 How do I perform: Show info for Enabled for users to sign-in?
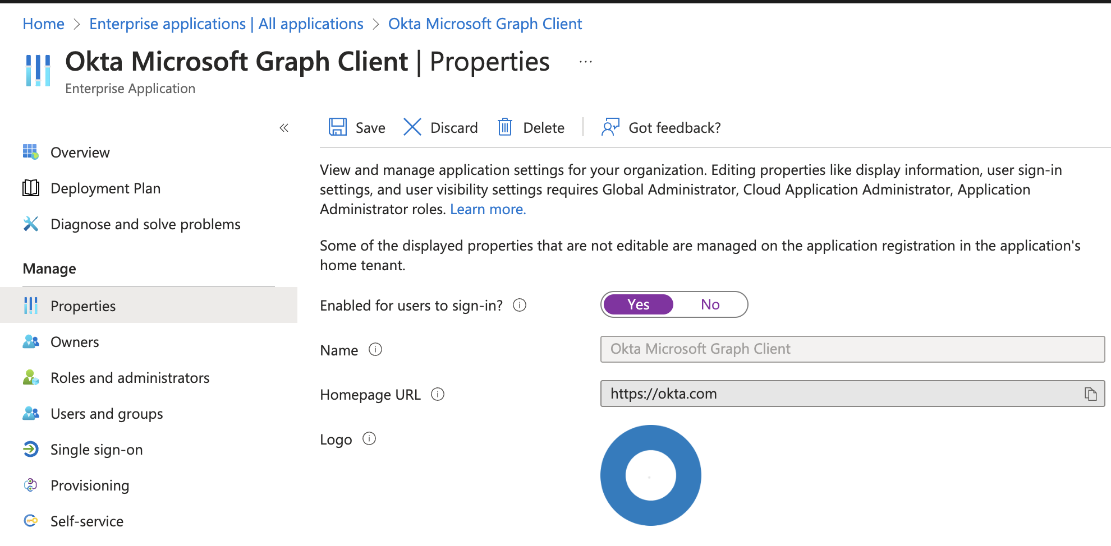(x=520, y=305)
